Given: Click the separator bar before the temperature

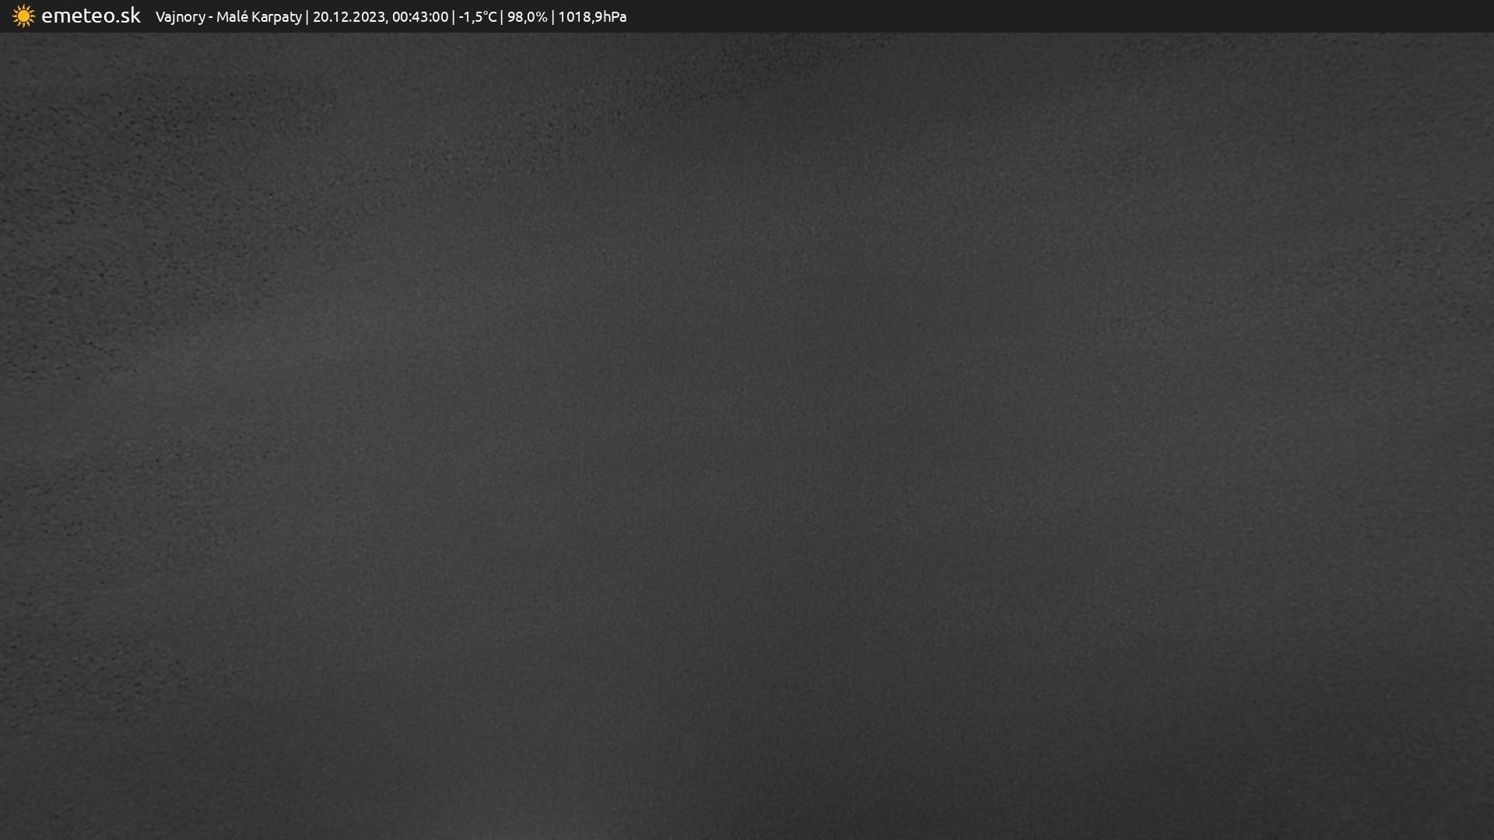Looking at the screenshot, I should click(454, 16).
